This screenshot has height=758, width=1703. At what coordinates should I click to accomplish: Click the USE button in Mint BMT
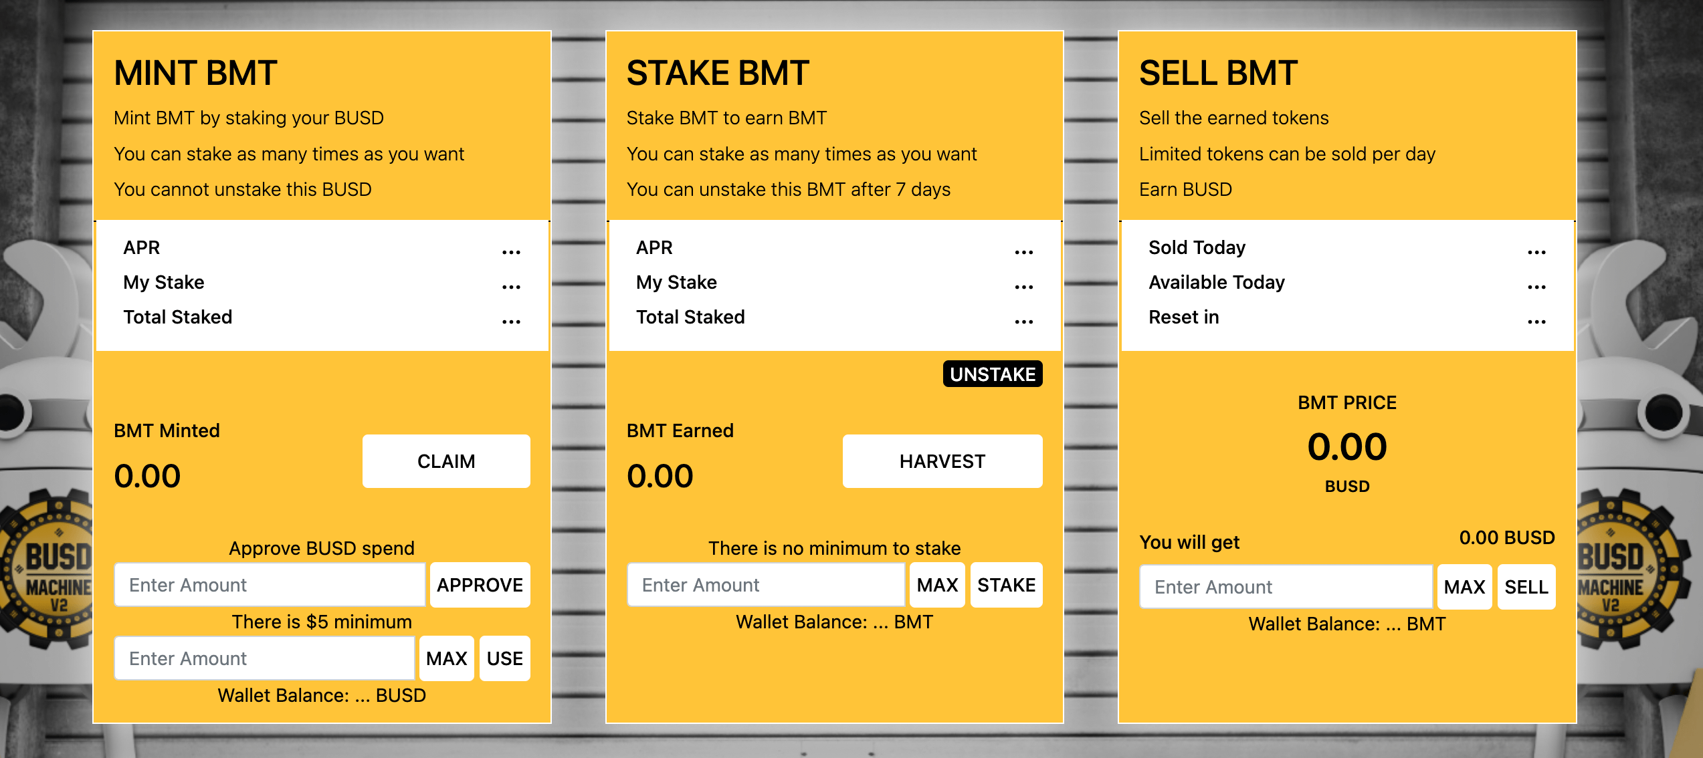coord(505,658)
